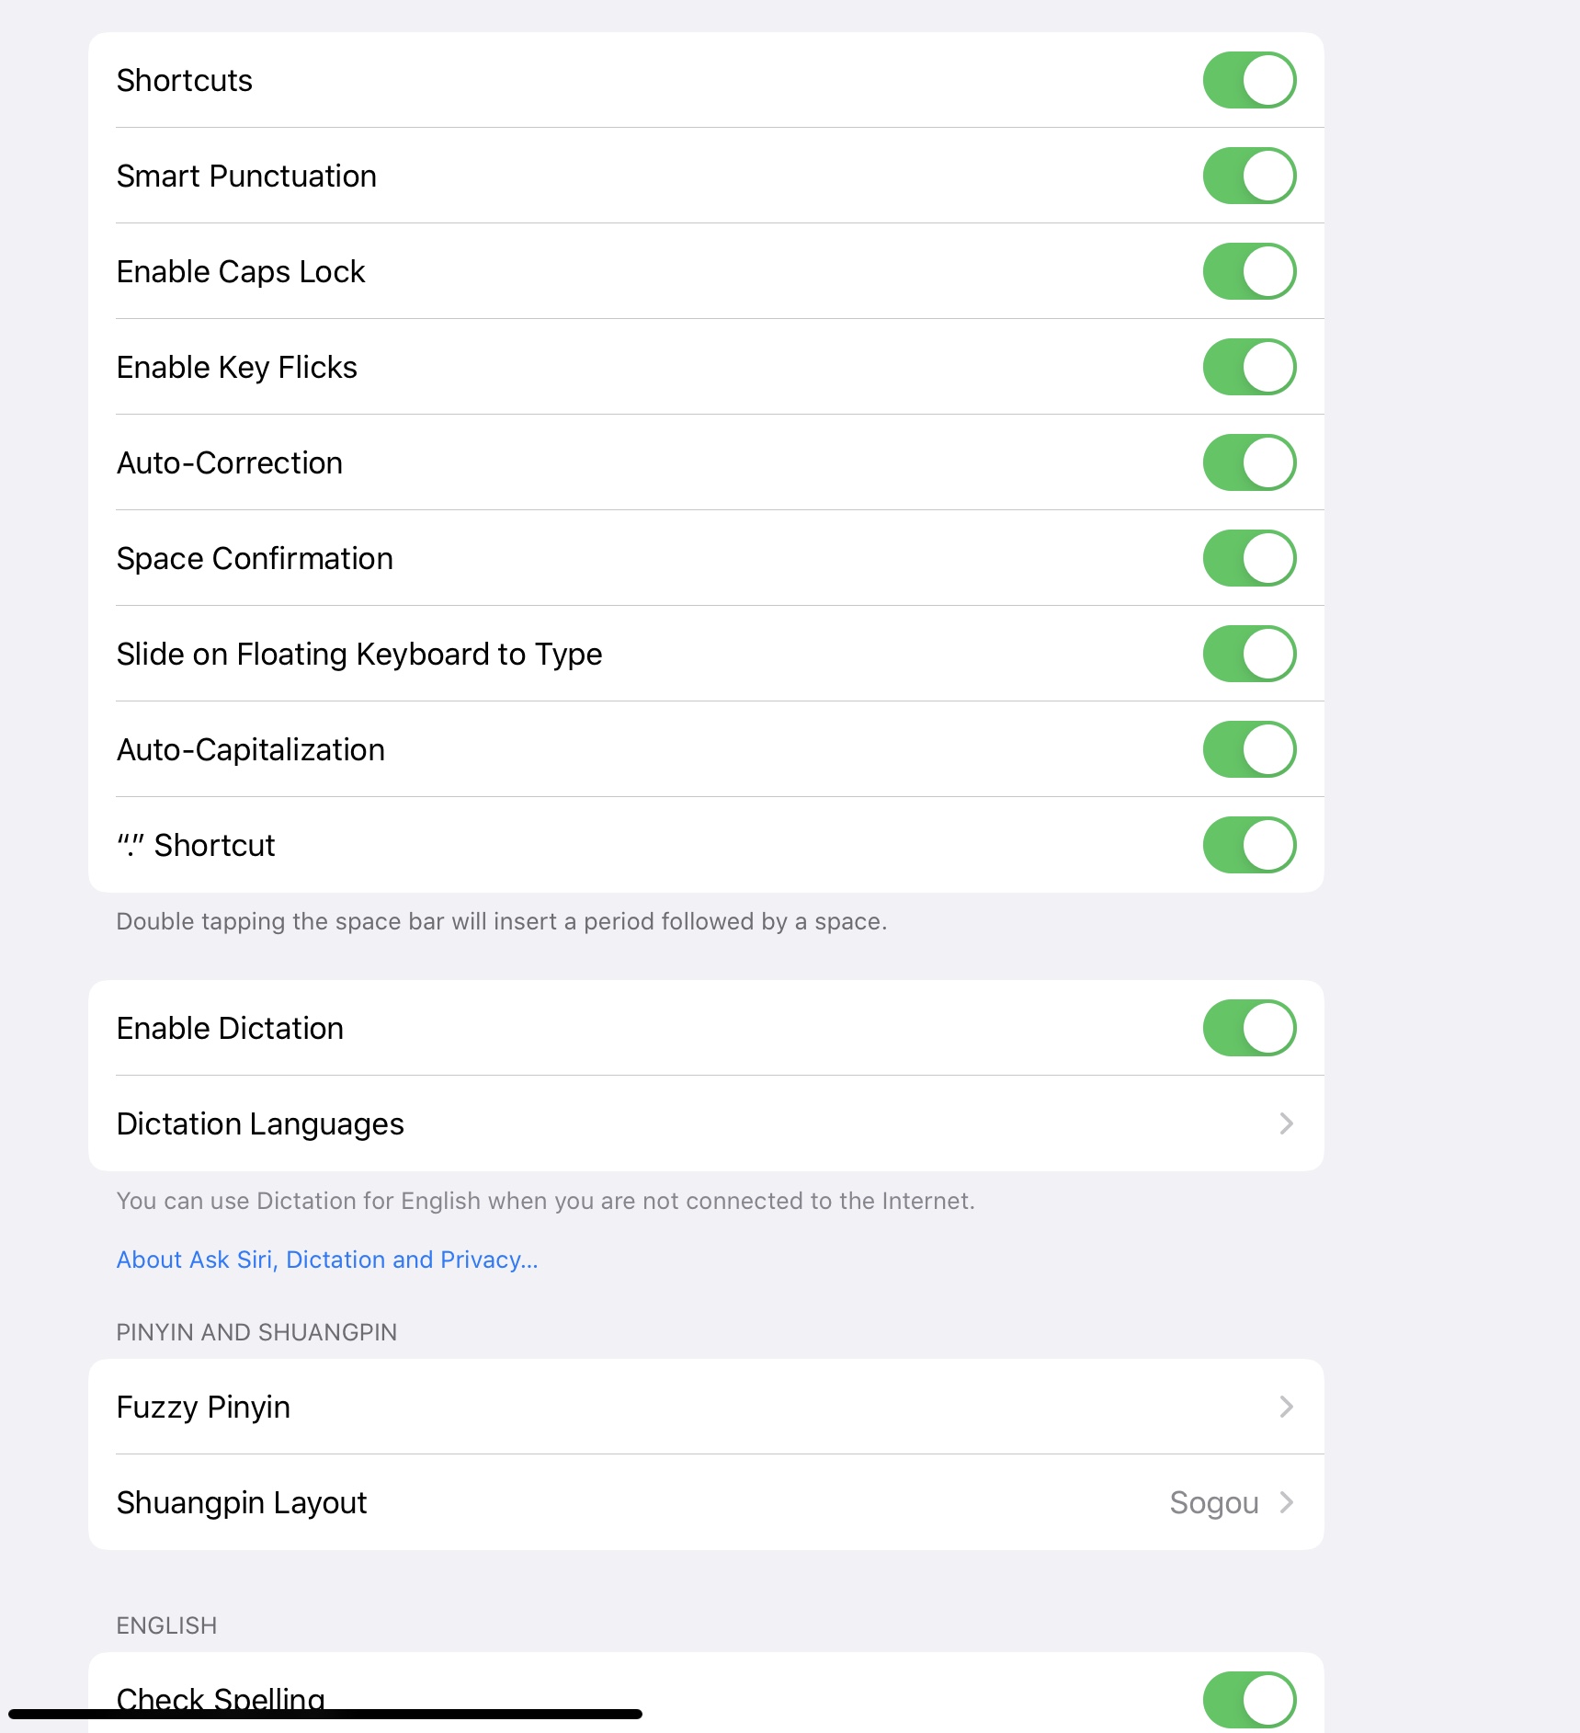
Task: Switch off Enable Key Flicks
Action: pos(1248,367)
